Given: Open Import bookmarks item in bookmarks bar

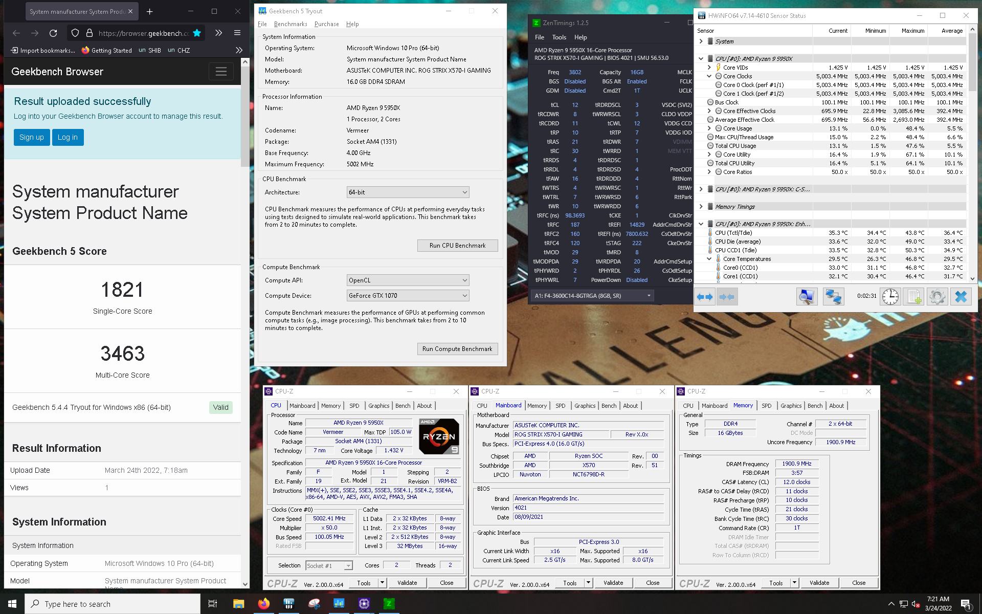Looking at the screenshot, I should (43, 50).
